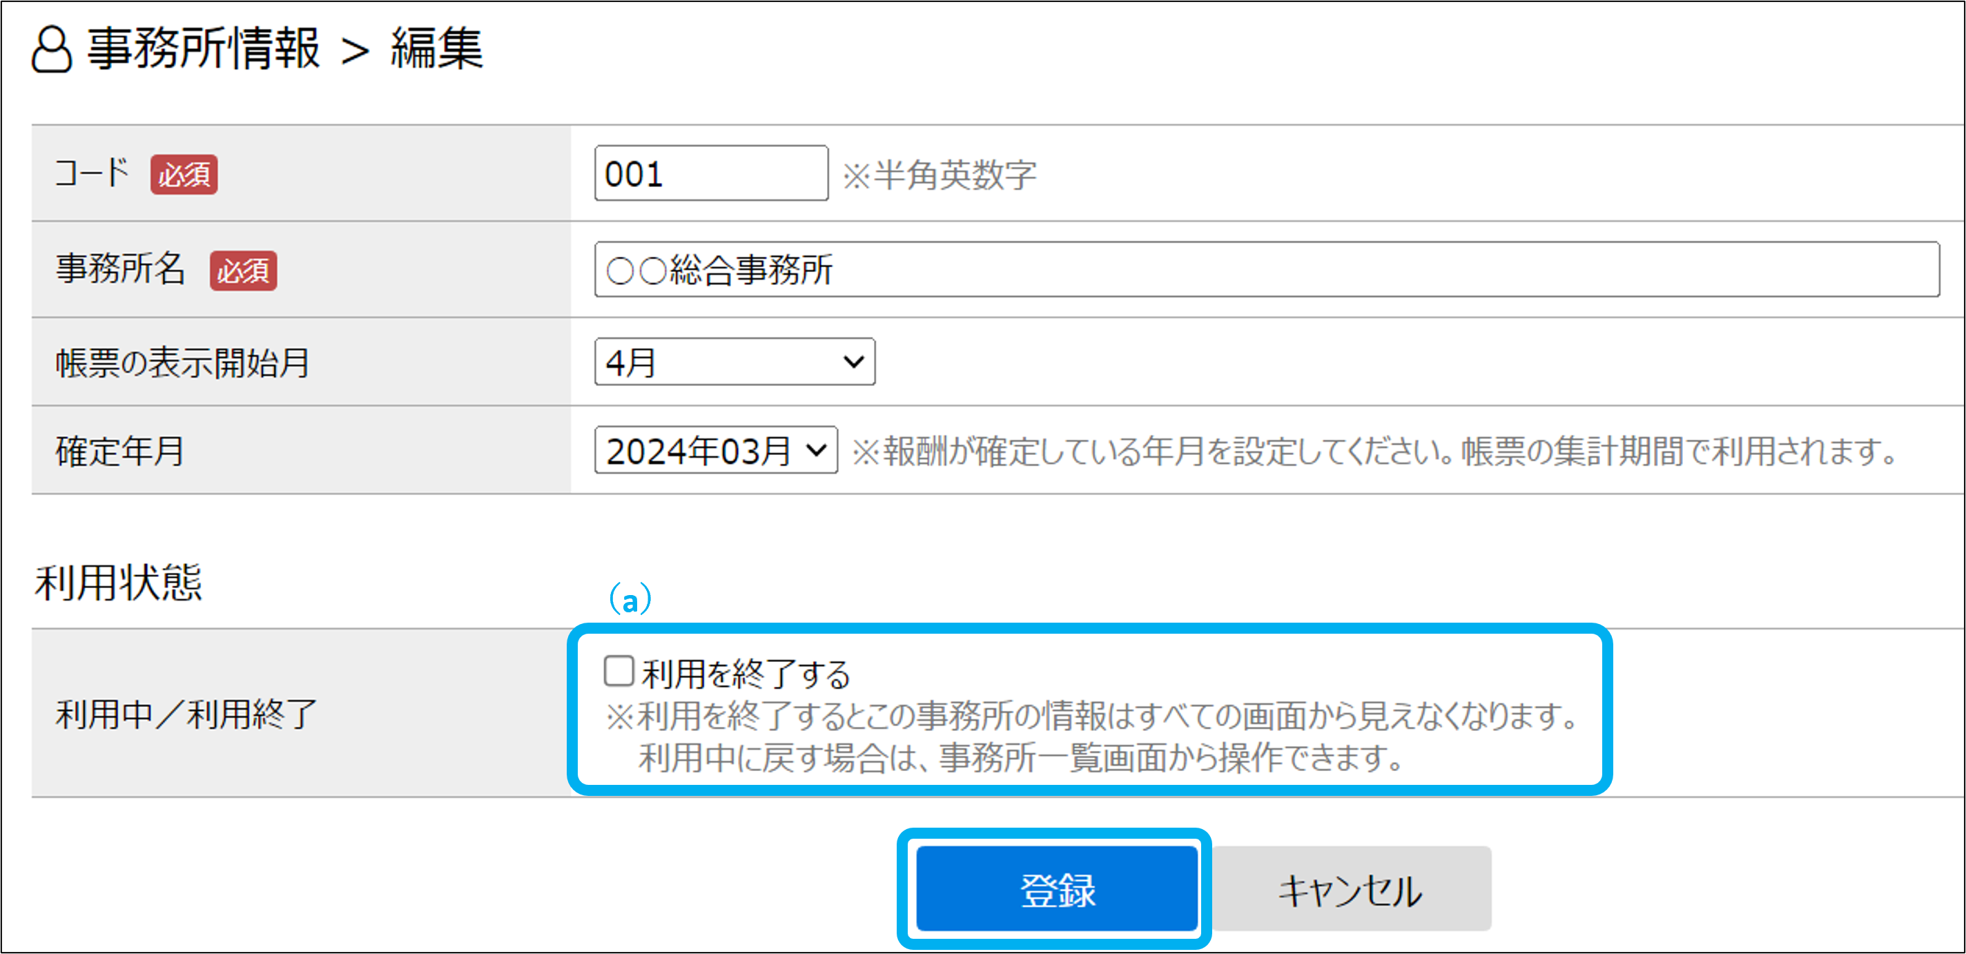Click the 必須 badge beside 事務所名
Viewport: 1966px width, 954px height.
tap(244, 271)
